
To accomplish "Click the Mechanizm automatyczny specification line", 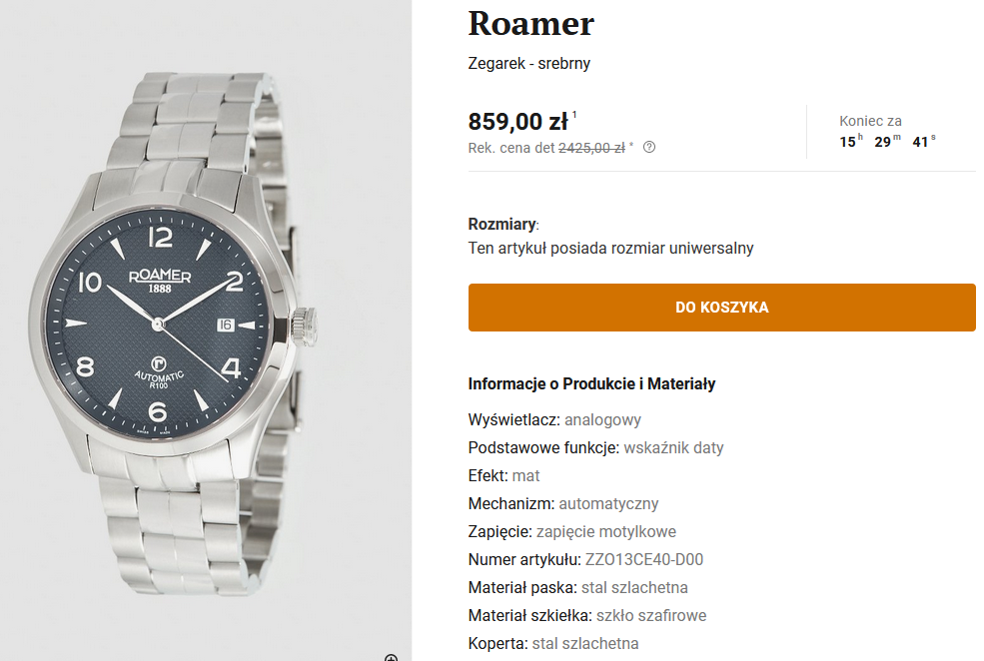I will 563,503.
